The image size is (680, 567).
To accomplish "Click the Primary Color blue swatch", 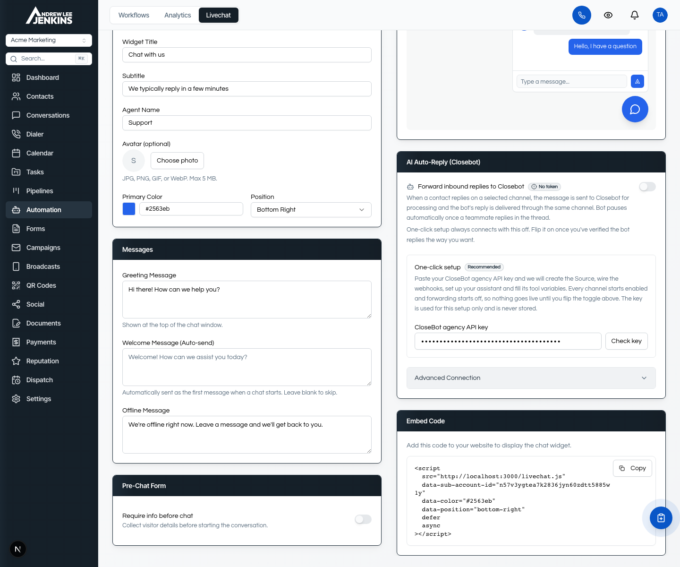I will point(129,209).
